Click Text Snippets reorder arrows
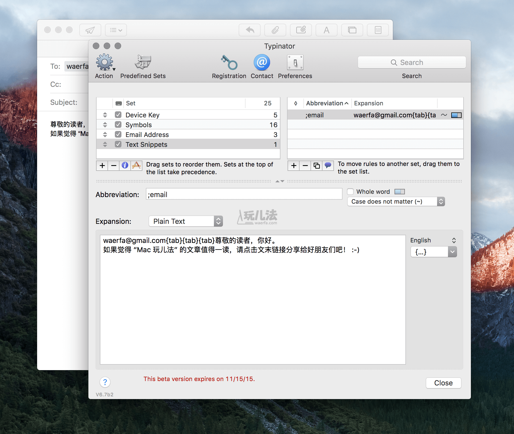Screen dimensions: 514x434 (x=105, y=144)
